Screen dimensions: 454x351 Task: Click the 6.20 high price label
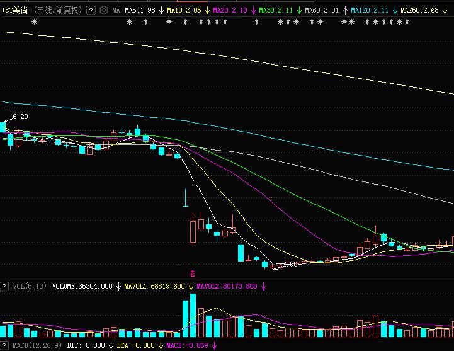20,117
